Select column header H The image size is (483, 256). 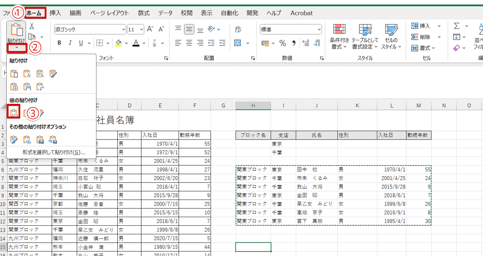[x=253, y=106]
